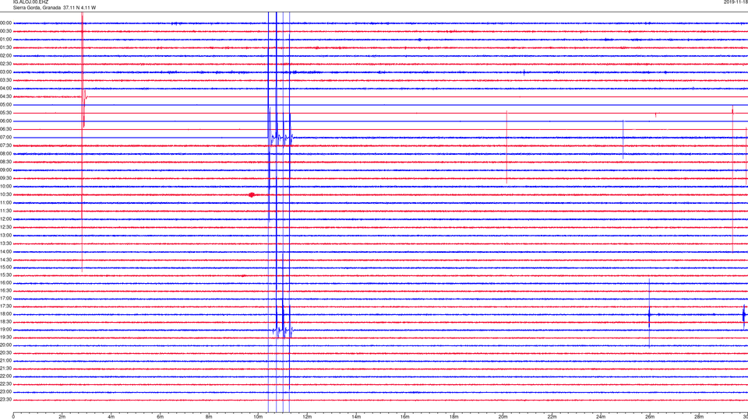
Task: Select the 09:00 time row label
Action: coord(5,170)
